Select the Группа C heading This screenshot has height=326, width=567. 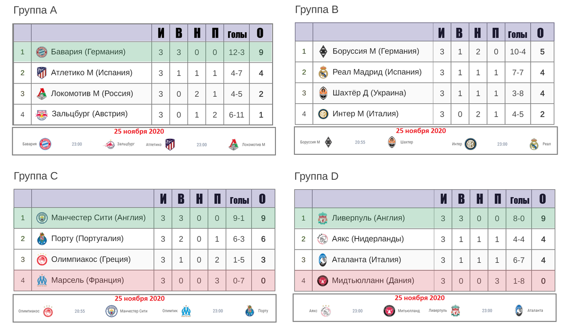pyautogui.click(x=36, y=176)
